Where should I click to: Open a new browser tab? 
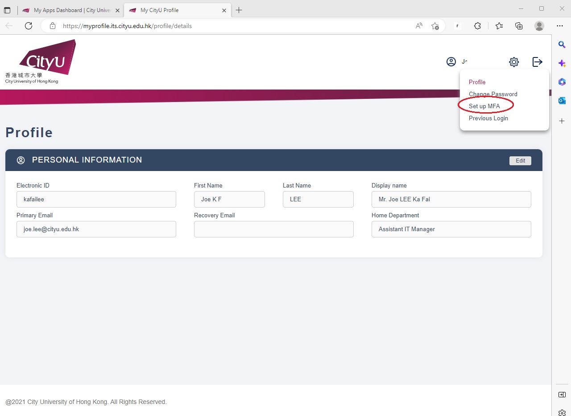(239, 10)
